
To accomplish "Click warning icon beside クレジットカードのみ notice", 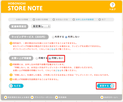I will (11, 75).
